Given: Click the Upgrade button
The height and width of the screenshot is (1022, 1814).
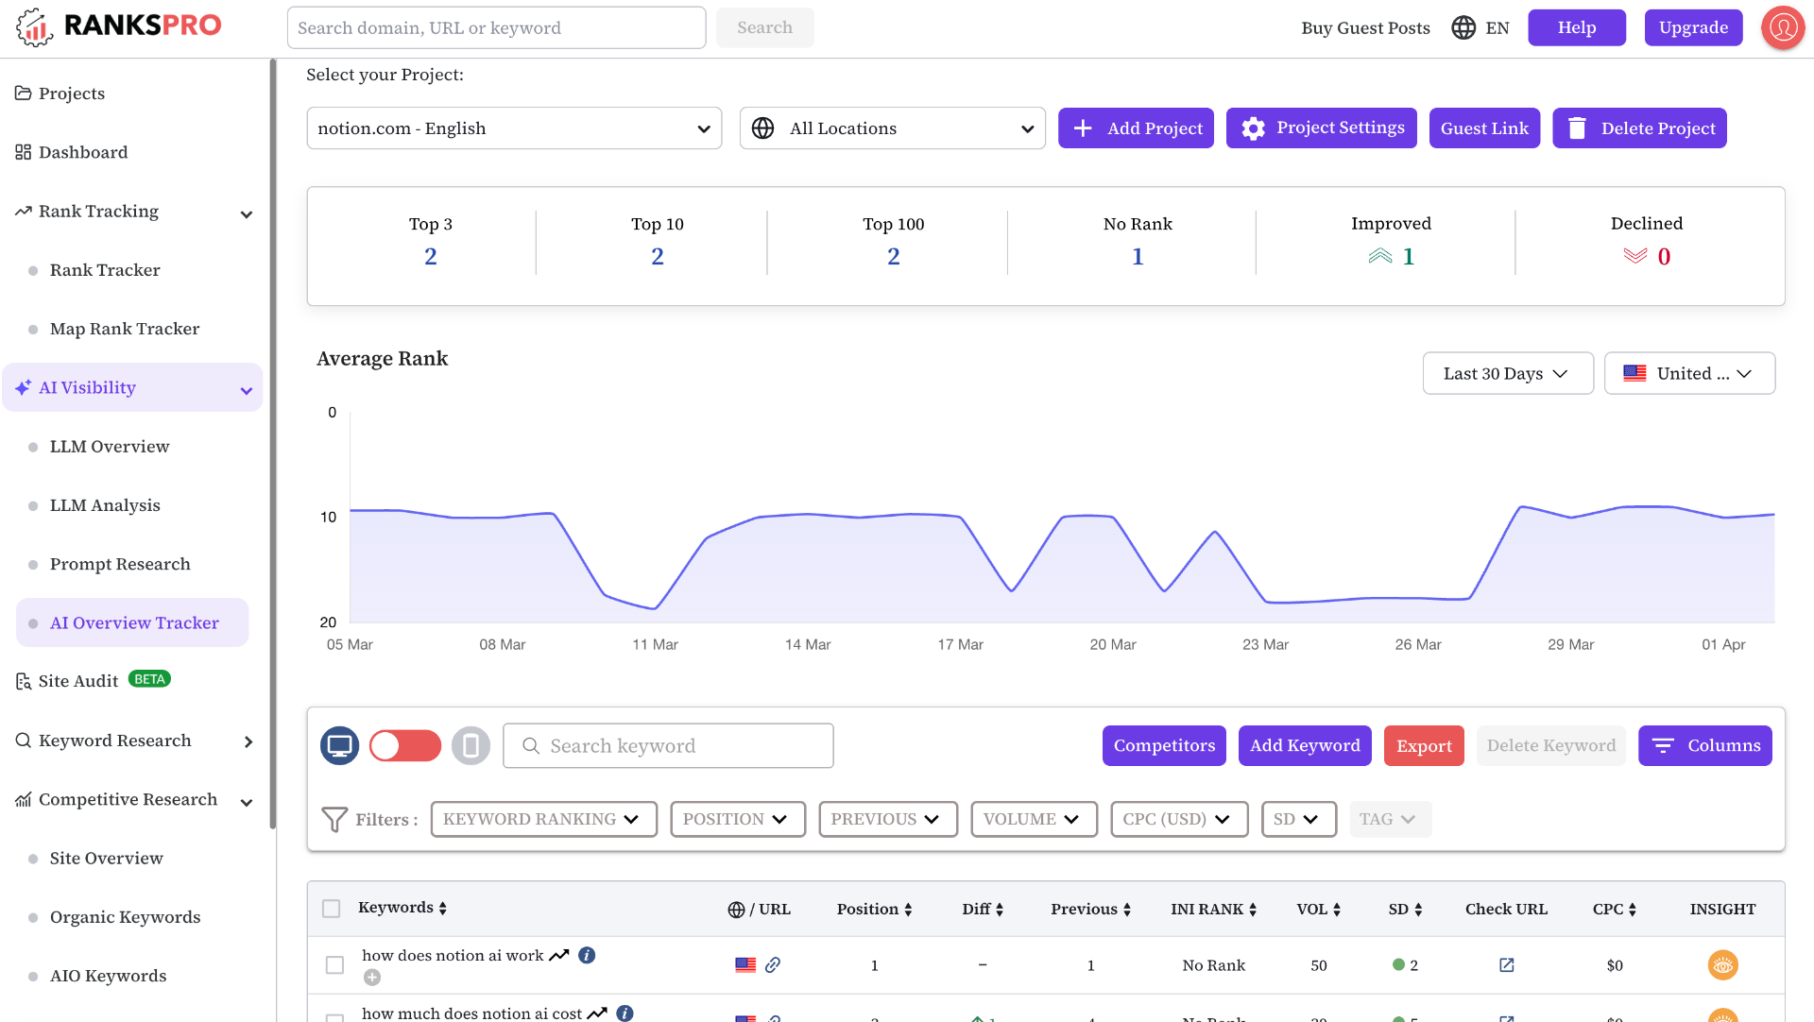Looking at the screenshot, I should pyautogui.click(x=1693, y=27).
